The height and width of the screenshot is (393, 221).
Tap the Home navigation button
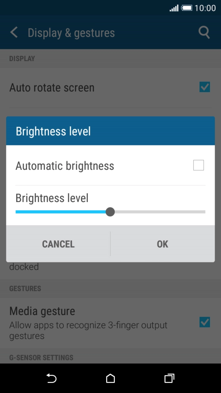click(x=110, y=378)
